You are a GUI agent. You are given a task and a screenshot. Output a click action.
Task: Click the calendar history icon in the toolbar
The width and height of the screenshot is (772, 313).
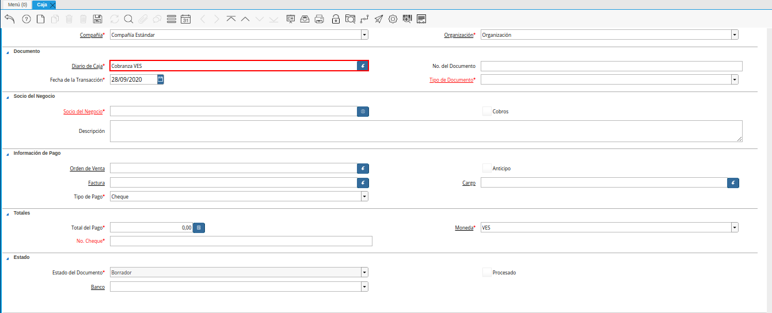pos(185,19)
